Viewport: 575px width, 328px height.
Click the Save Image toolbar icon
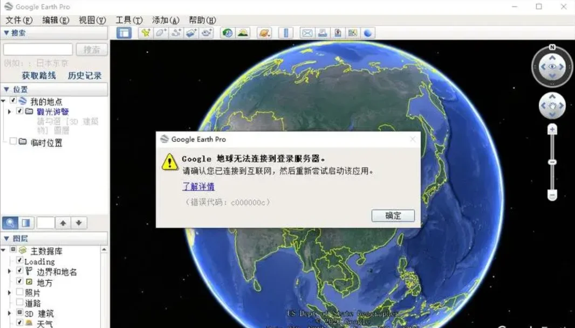pos(337,33)
